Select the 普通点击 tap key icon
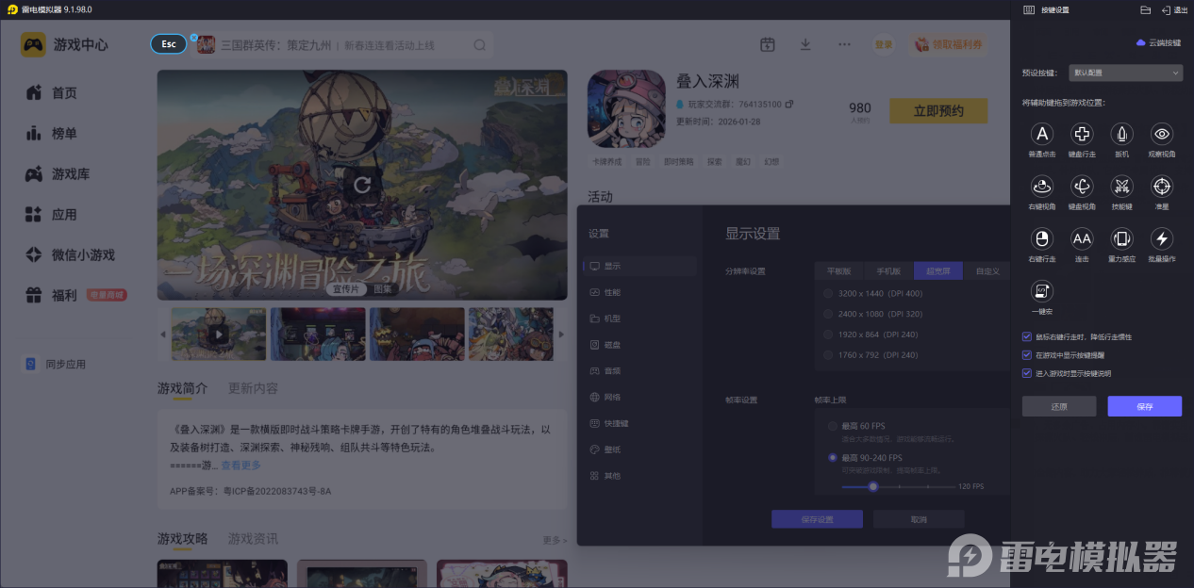 1042,135
